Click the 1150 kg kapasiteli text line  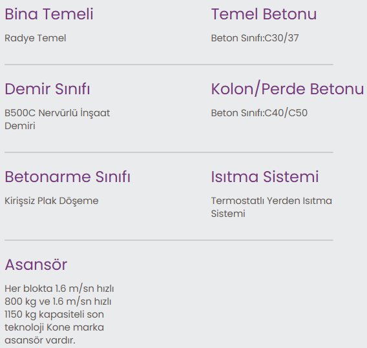[x=54, y=314]
